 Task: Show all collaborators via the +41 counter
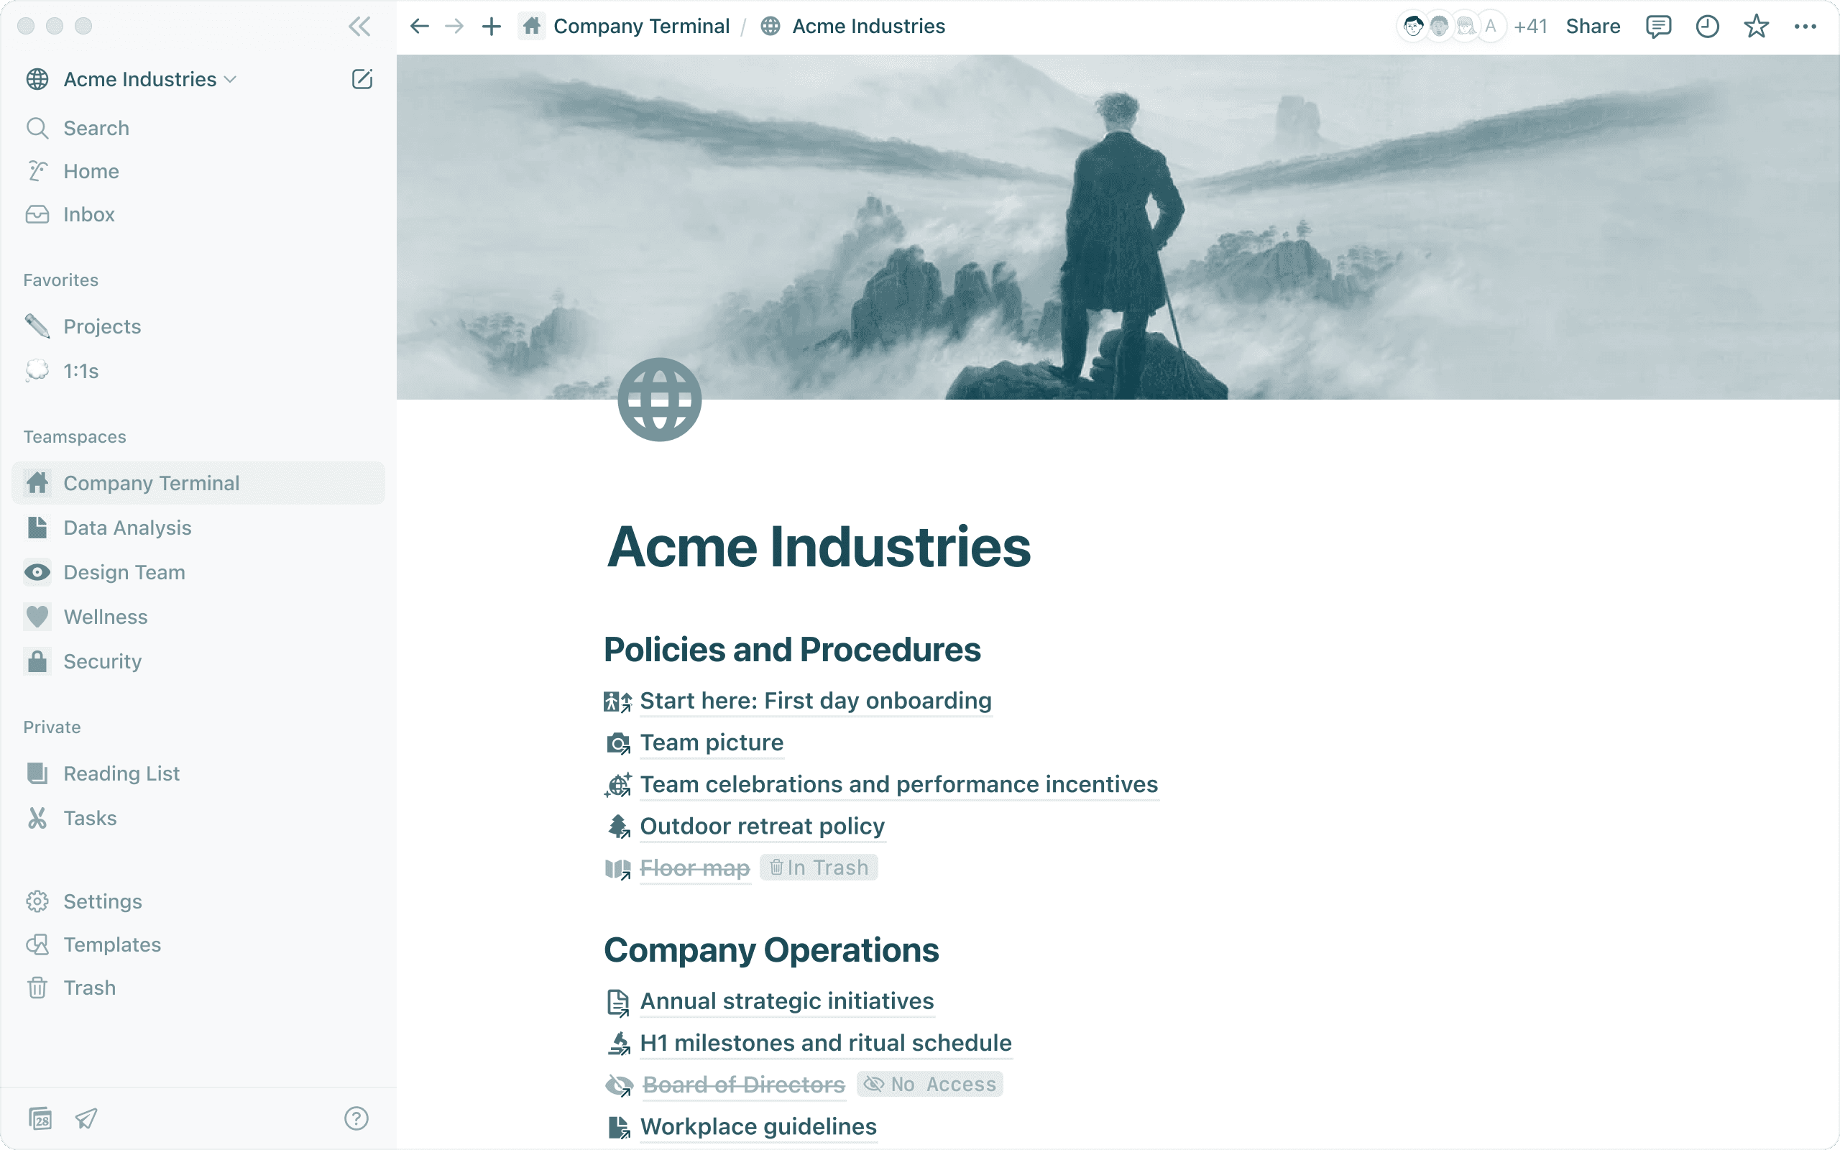[1532, 26]
